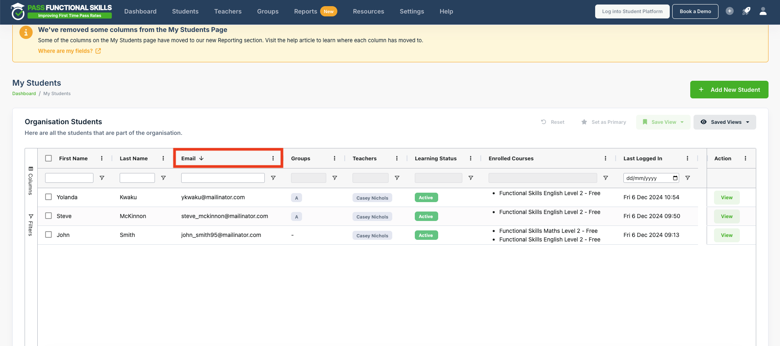
Task: Click the filter icon beside Email filter
Action: pyautogui.click(x=273, y=178)
